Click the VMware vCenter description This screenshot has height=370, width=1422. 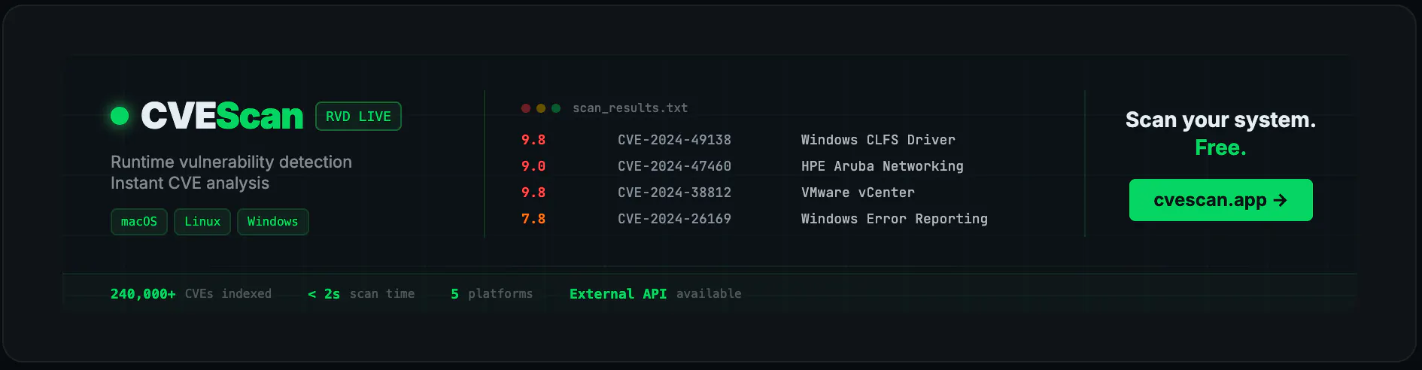point(858,193)
